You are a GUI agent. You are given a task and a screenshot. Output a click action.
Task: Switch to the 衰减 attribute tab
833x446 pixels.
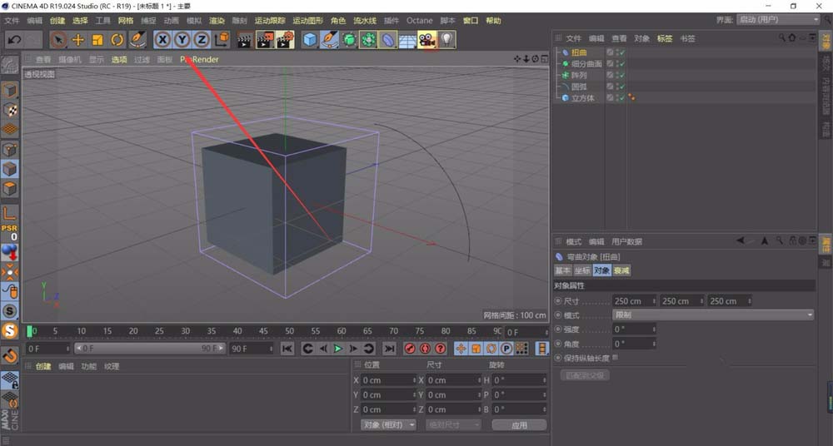click(621, 270)
